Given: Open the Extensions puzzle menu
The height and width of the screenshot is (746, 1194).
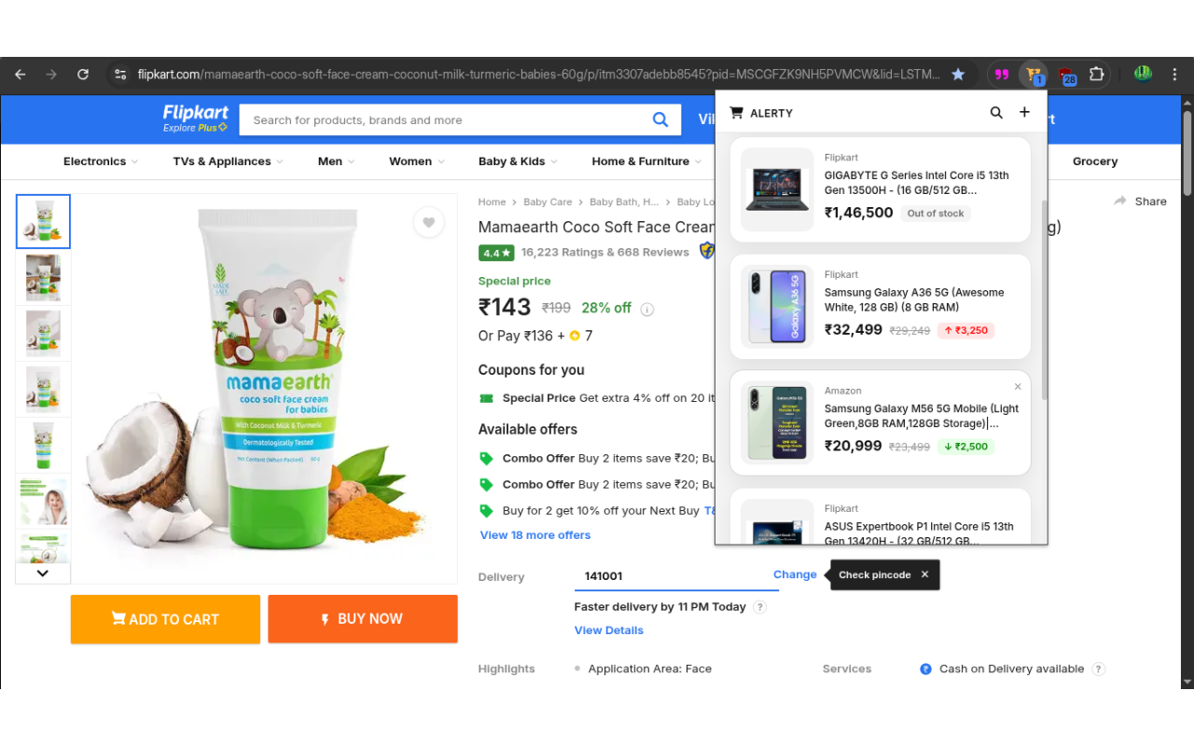Looking at the screenshot, I should (x=1097, y=74).
